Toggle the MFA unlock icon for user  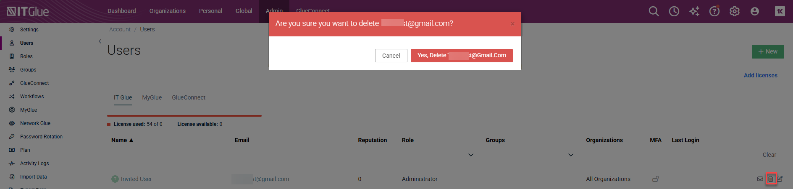click(x=655, y=179)
